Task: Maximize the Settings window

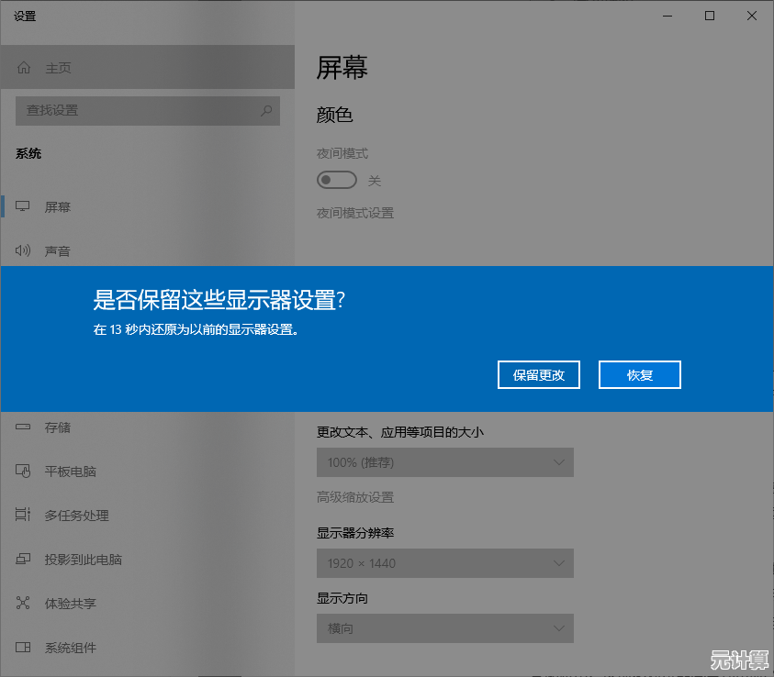Action: (x=710, y=16)
